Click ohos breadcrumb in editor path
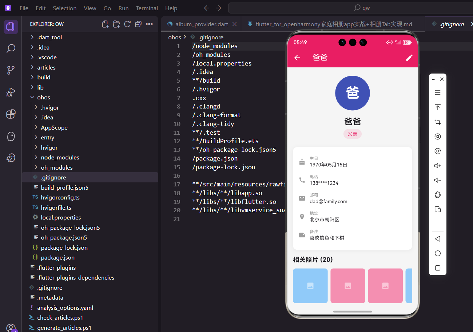The image size is (473, 332). tap(175, 37)
